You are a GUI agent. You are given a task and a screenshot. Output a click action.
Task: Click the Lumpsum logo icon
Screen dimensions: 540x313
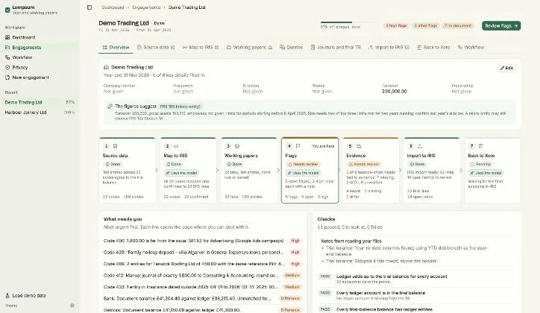coord(7,10)
